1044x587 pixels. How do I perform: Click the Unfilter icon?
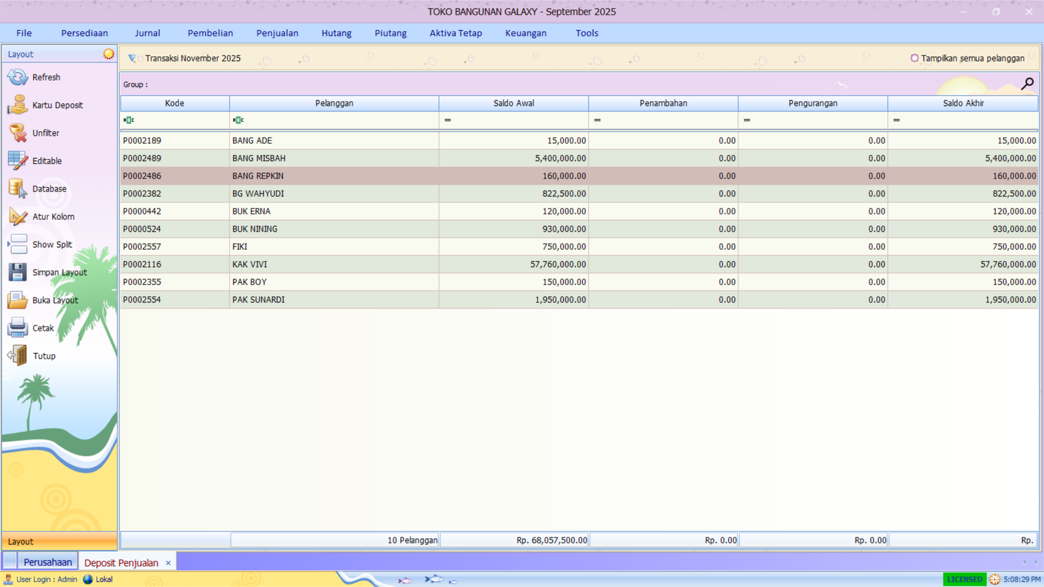(16, 132)
